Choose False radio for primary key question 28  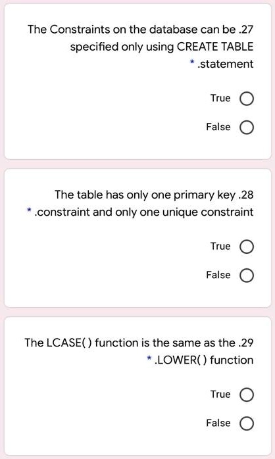(x=247, y=276)
